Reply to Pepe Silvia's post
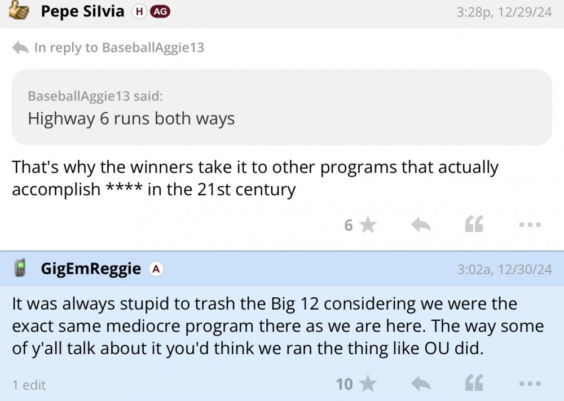The width and height of the screenshot is (564, 401). click(x=421, y=226)
